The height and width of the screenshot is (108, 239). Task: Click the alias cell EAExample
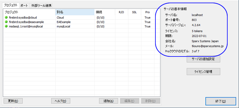[64, 22]
